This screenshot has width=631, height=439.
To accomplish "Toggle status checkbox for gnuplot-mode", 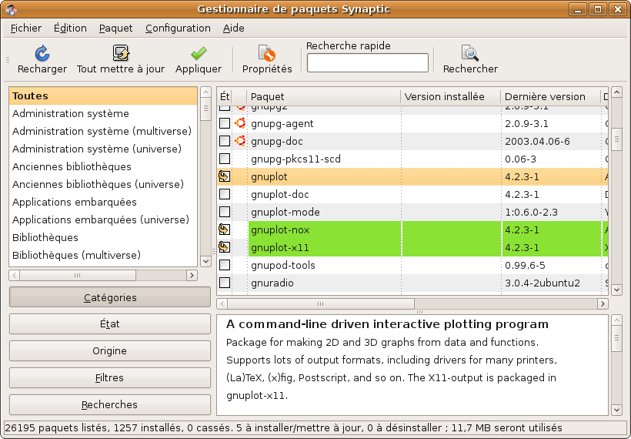I will (225, 212).
